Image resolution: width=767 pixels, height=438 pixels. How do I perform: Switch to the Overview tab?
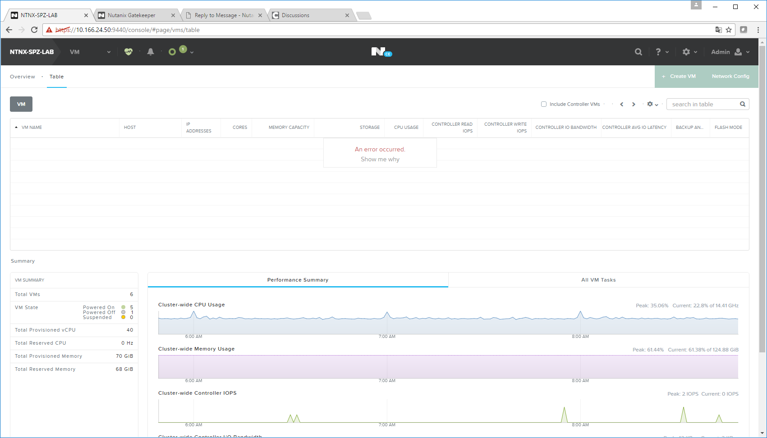click(23, 77)
